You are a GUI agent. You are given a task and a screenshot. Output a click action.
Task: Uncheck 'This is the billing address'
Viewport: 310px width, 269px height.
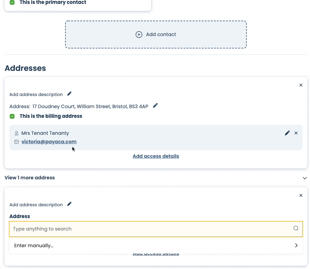(x=12, y=116)
